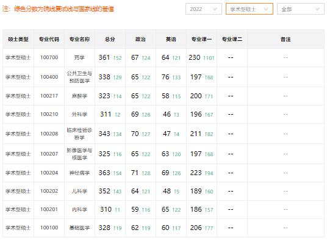Select total score 323
Screen dimensions: 327x241
click(x=104, y=96)
